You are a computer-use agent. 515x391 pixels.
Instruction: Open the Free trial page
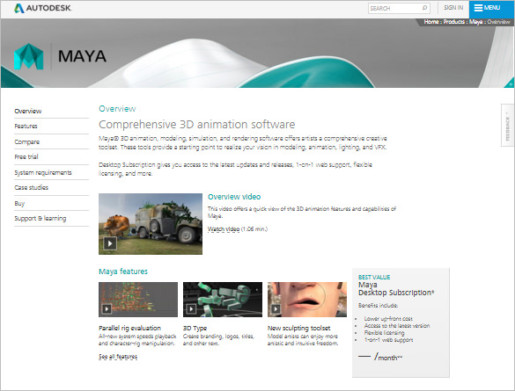[26, 156]
